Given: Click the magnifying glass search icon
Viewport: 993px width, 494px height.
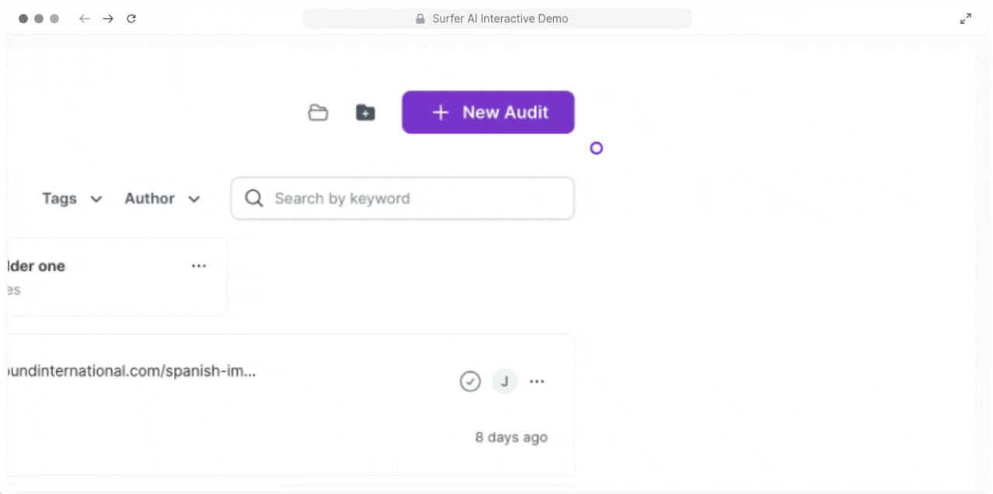Looking at the screenshot, I should point(254,199).
